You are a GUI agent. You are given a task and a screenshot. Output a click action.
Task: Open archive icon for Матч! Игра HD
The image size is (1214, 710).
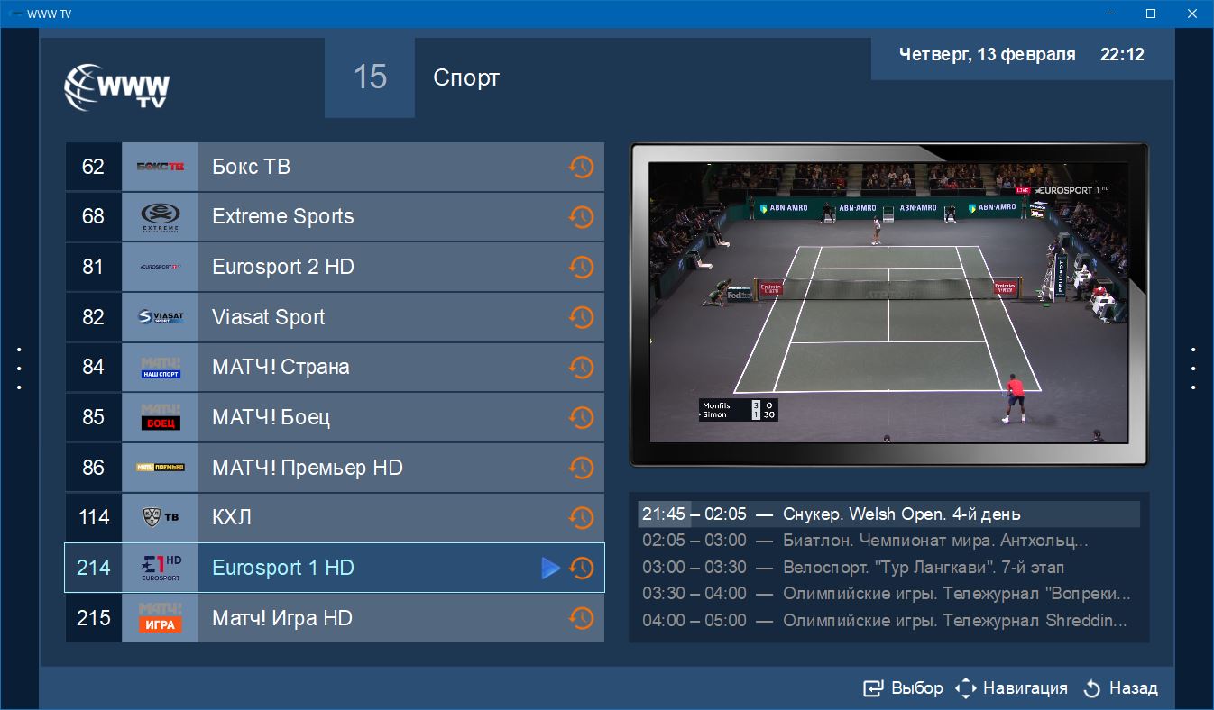(x=582, y=618)
